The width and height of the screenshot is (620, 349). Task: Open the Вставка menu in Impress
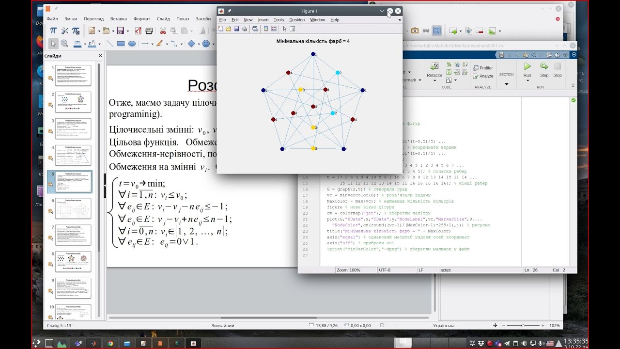119,19
